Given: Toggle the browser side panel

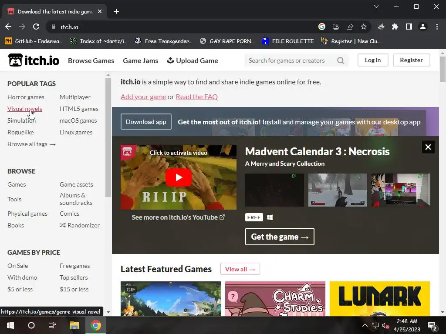Looking at the screenshot, I should tap(409, 27).
